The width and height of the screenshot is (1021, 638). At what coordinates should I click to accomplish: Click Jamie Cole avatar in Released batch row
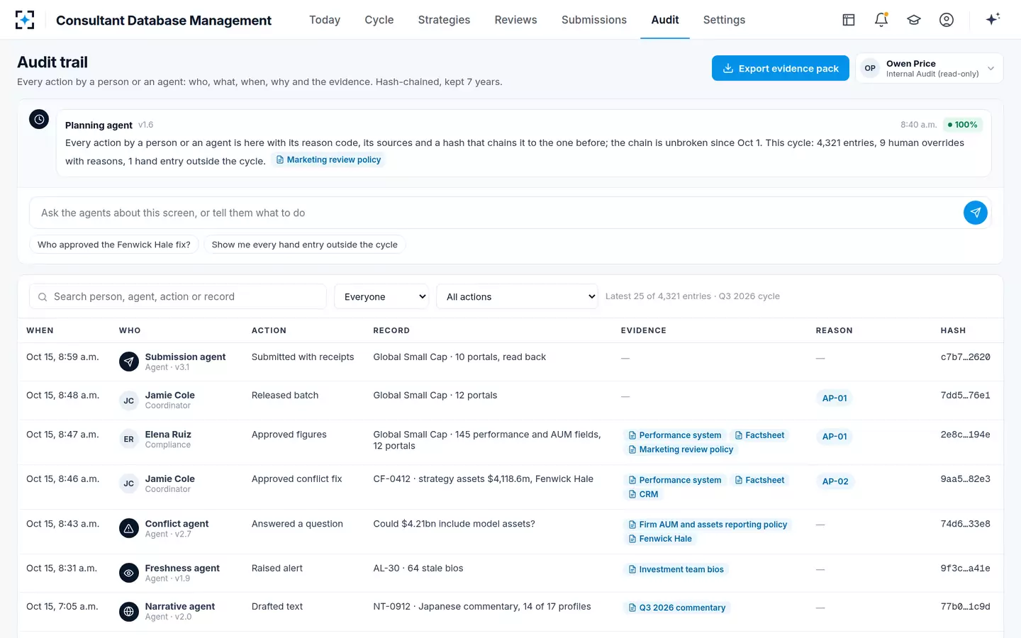[129, 401]
